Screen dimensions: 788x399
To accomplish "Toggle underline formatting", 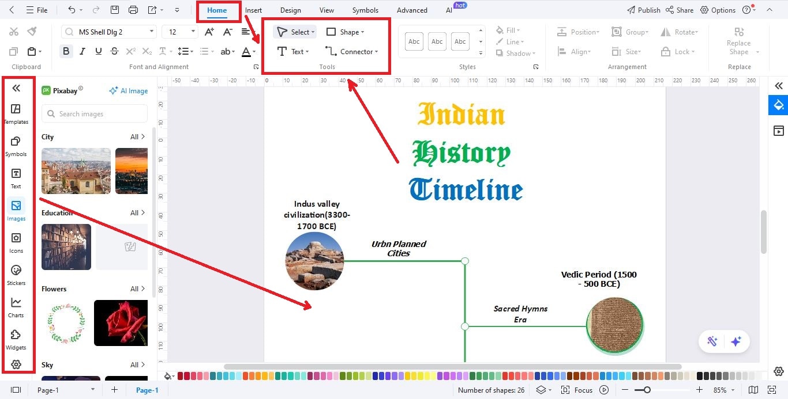I will 98,51.
